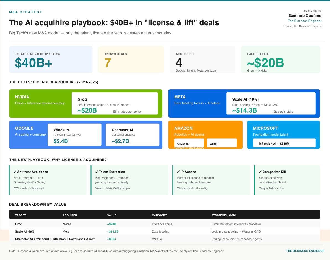Screen dimensions: 330x260
Task: Toggle the Character AI + Windsurf table row
Action: [x=111, y=239]
